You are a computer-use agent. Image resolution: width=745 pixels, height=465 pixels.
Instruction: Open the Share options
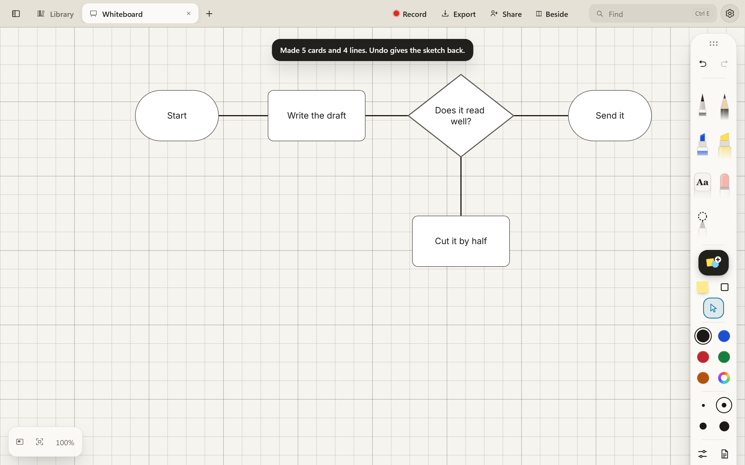(x=506, y=14)
